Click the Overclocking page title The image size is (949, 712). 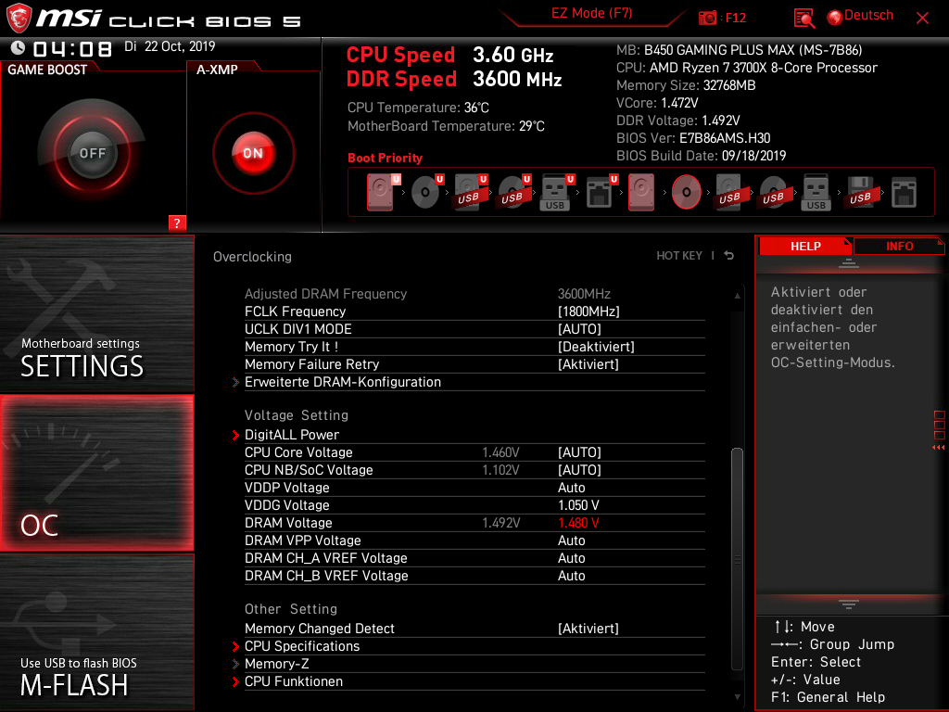(252, 257)
